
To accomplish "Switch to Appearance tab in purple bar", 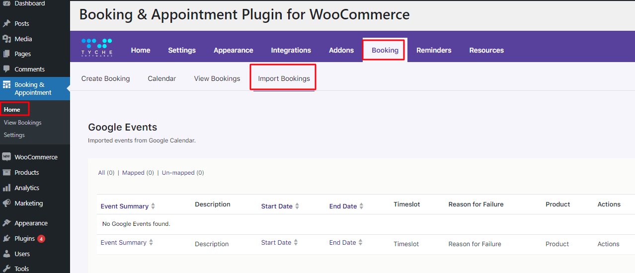I will [234, 50].
